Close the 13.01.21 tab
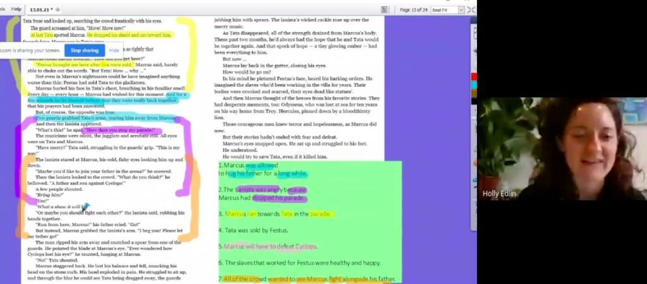The height and width of the screenshot is (284, 647). pos(57,9)
